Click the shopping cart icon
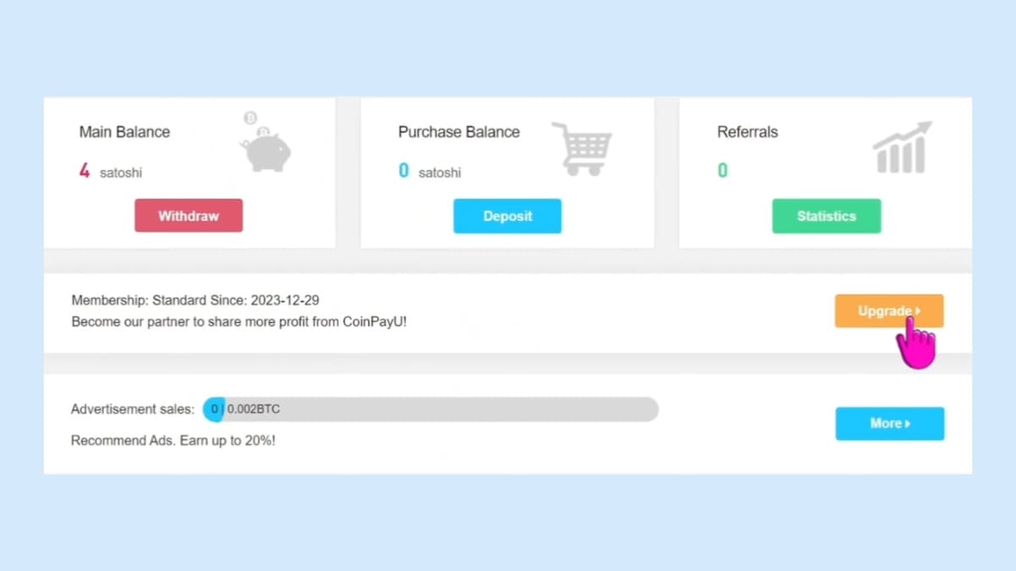Screen dimensions: 1016x571 coord(582,148)
